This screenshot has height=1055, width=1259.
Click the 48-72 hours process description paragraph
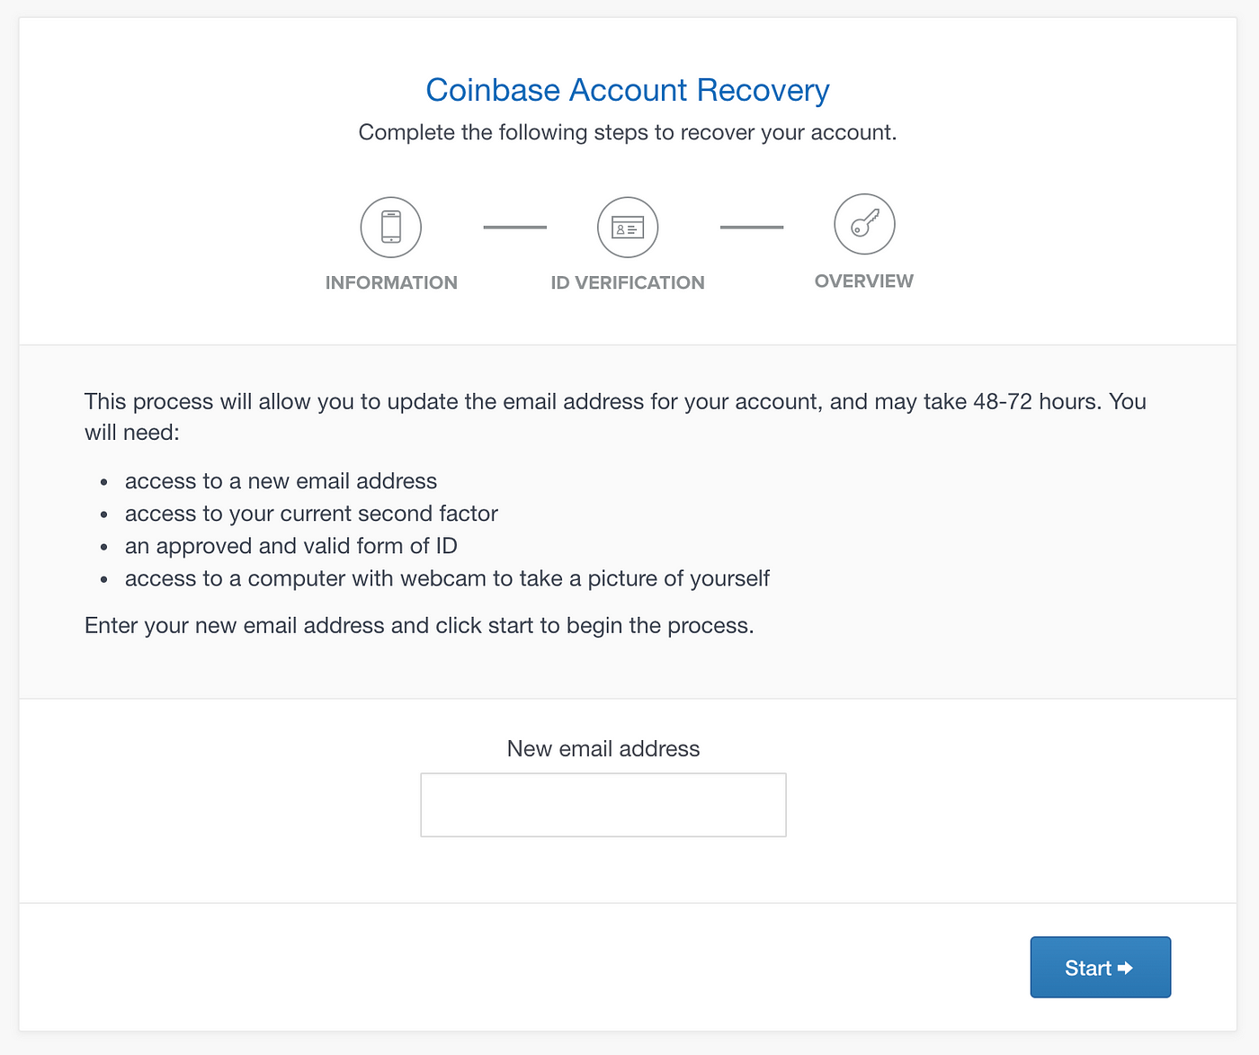pyautogui.click(x=616, y=416)
